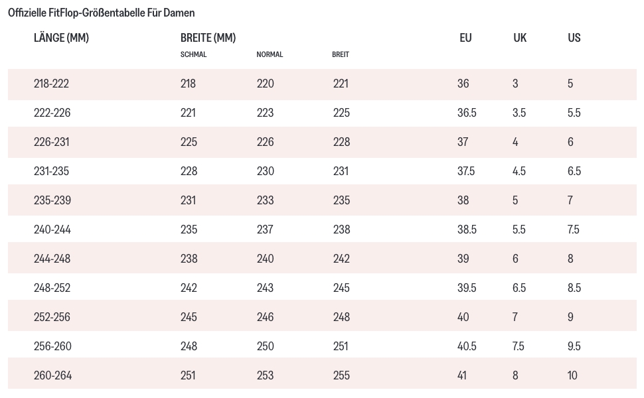The height and width of the screenshot is (398, 644).
Task: Select the SCHMAL width subheader
Action: coord(193,54)
